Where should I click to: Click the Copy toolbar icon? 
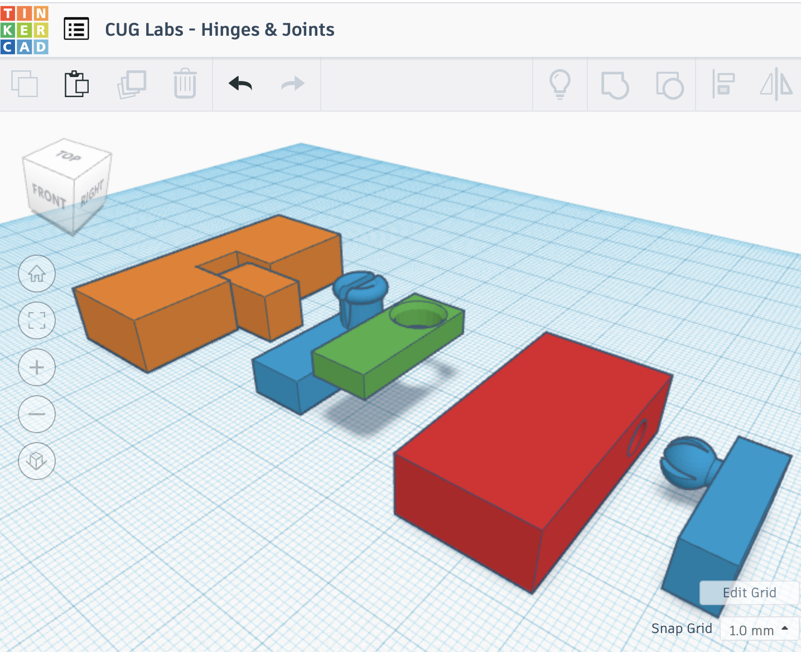[x=25, y=84]
